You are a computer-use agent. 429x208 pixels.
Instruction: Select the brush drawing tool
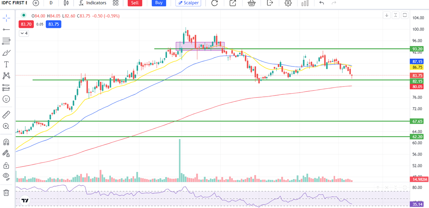click(x=6, y=53)
